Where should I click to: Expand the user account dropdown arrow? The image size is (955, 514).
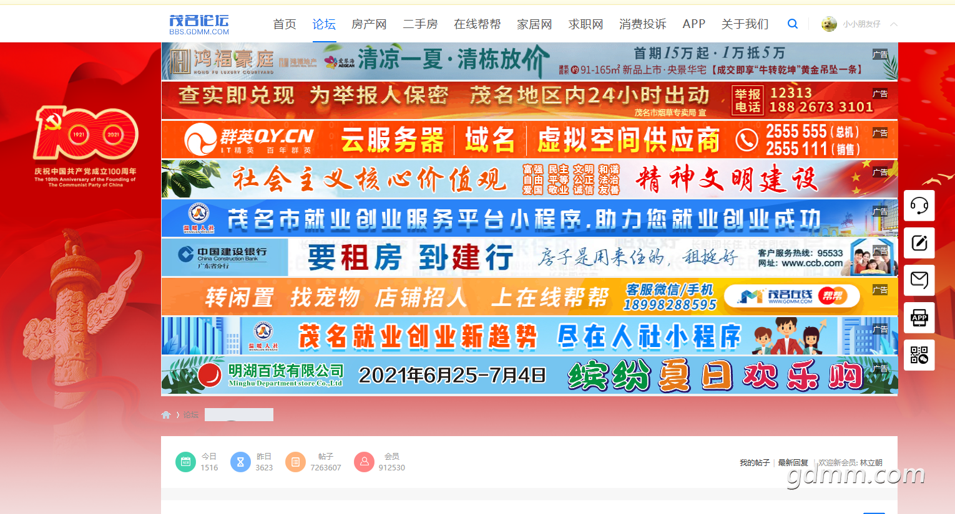pyautogui.click(x=894, y=24)
